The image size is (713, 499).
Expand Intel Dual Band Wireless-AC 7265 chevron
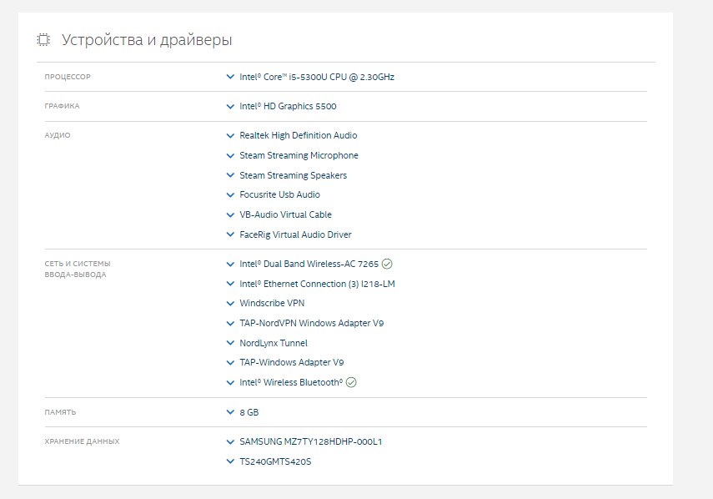click(230, 264)
